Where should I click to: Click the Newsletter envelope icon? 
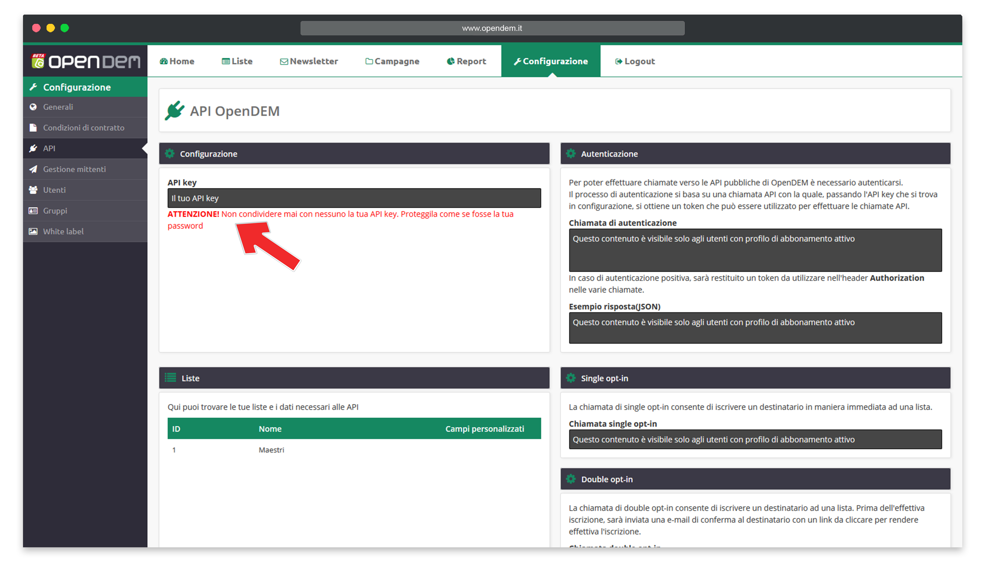click(x=284, y=61)
